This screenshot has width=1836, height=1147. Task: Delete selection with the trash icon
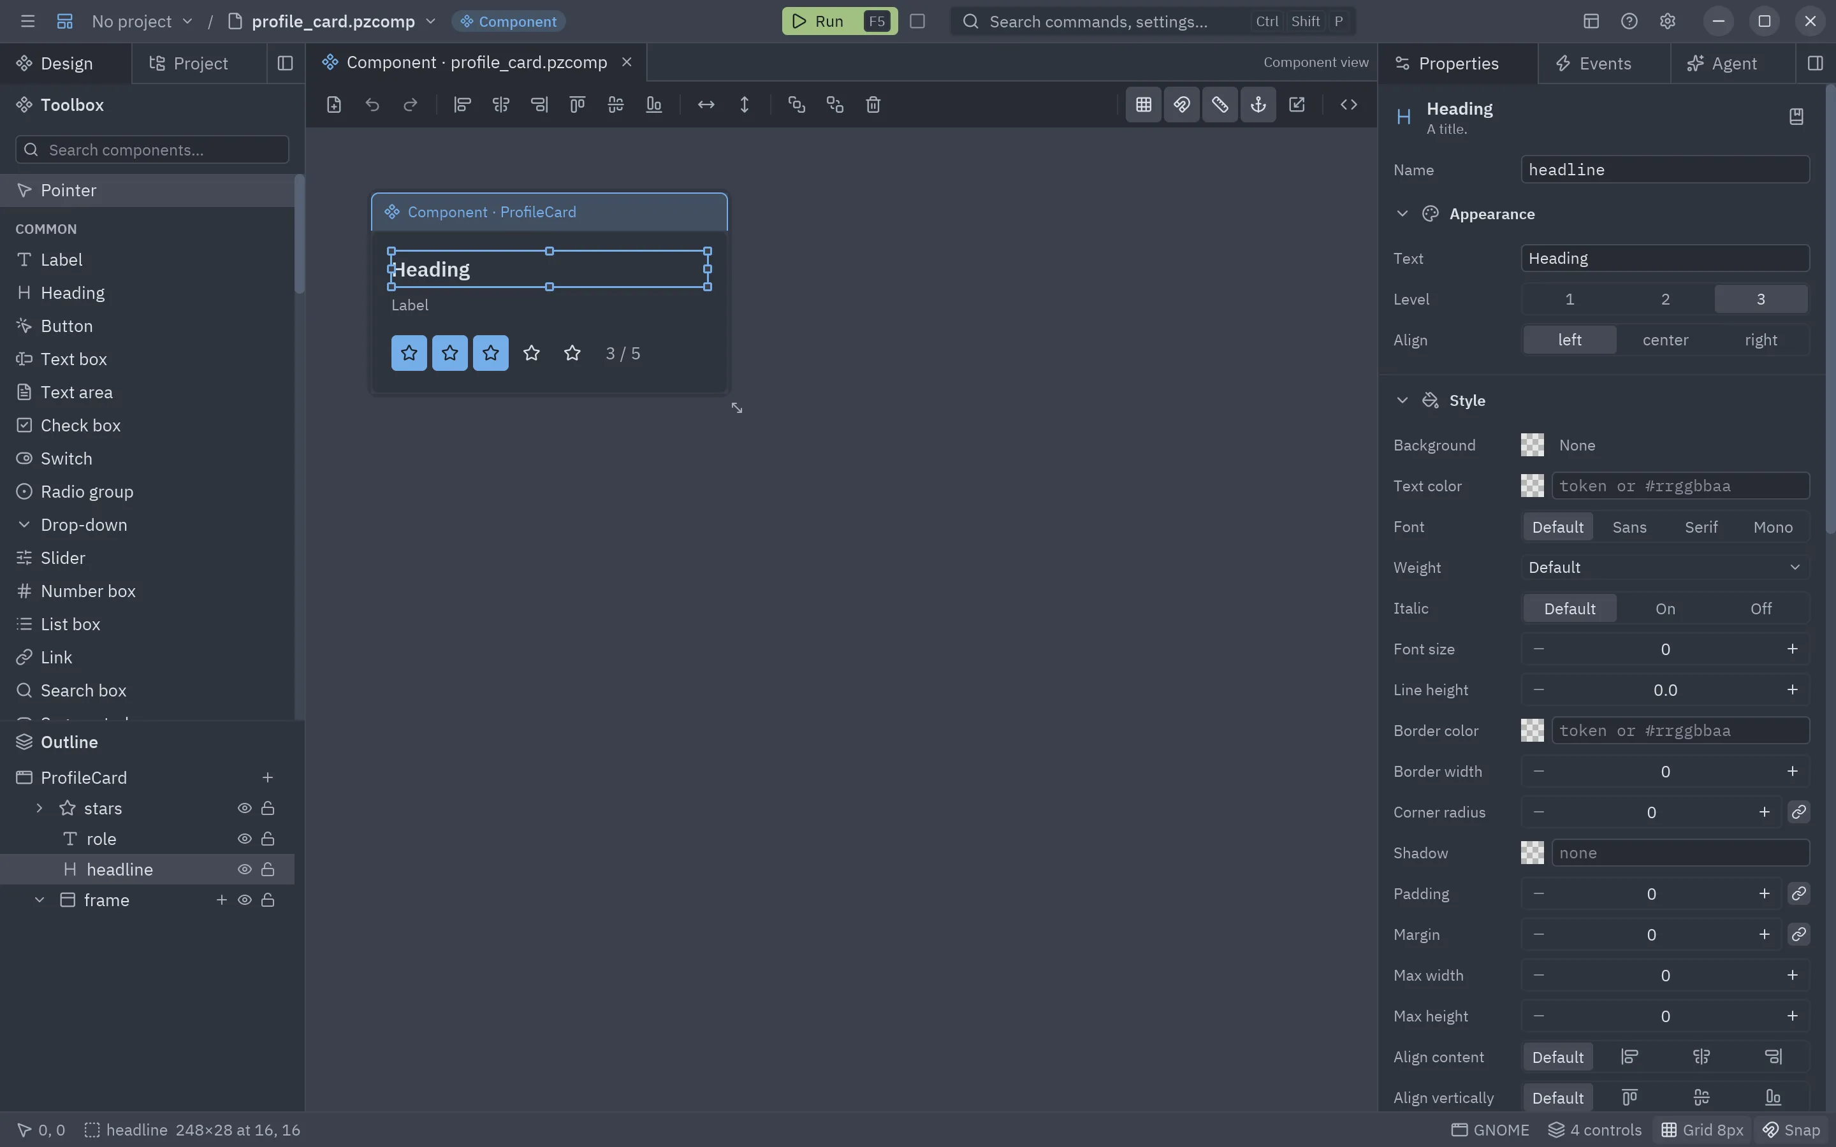tap(873, 105)
